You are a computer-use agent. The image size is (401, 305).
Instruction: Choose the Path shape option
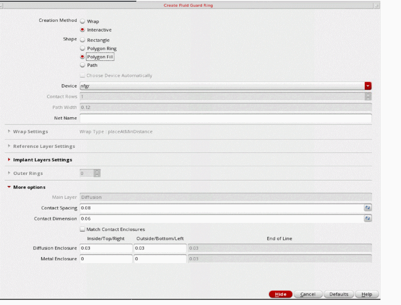pyautogui.click(x=82, y=65)
